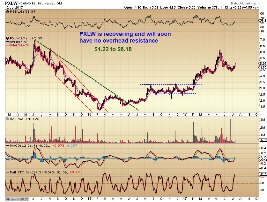Screen dimensions: 267x202
Task: Click annotation 'PXLW is recovering and will soon'
Action: coord(125,34)
